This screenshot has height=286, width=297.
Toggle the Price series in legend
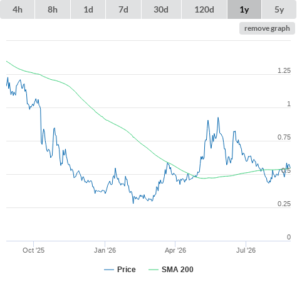pyautogui.click(x=120, y=270)
